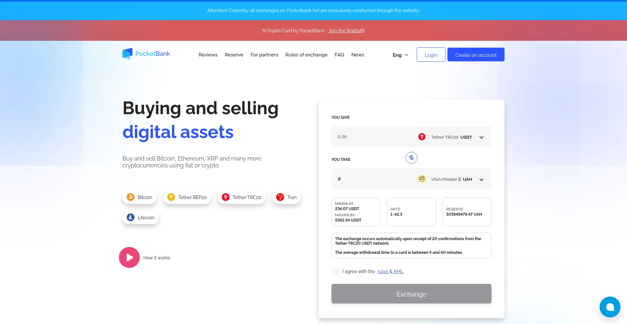Check the agree with rules checkbox
627x324 pixels.
335,271
